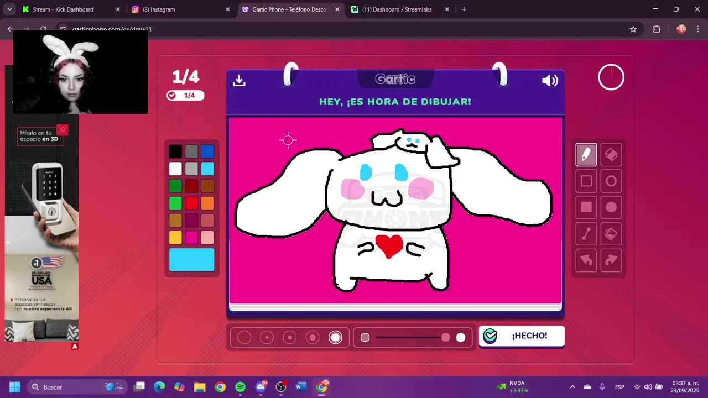Choose the white color swatch

pyautogui.click(x=175, y=169)
